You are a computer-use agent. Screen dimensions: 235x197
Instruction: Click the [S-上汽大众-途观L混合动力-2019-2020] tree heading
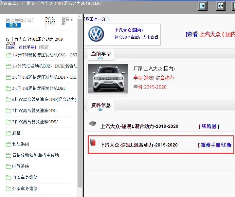(x=35, y=41)
